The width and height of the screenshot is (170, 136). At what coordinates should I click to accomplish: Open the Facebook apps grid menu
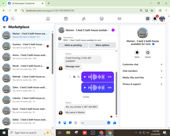[x=148, y=19]
